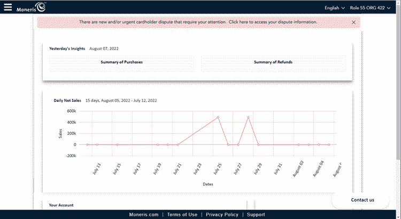Open the Support footer link
This screenshot has height=219, width=401.
click(256, 215)
